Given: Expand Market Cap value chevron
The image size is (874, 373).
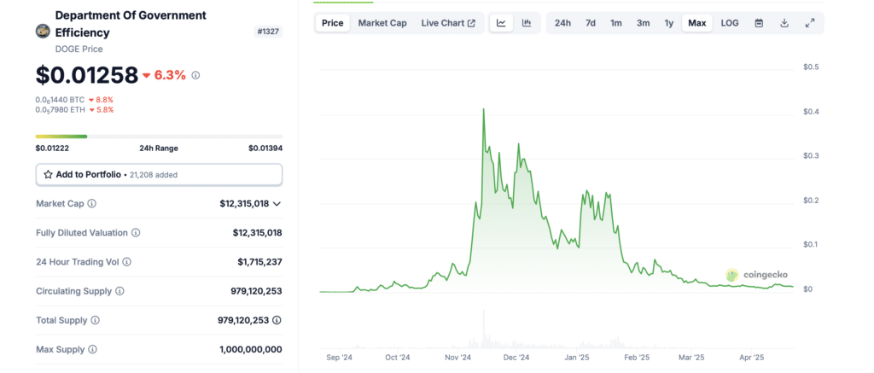Looking at the screenshot, I should [x=277, y=204].
